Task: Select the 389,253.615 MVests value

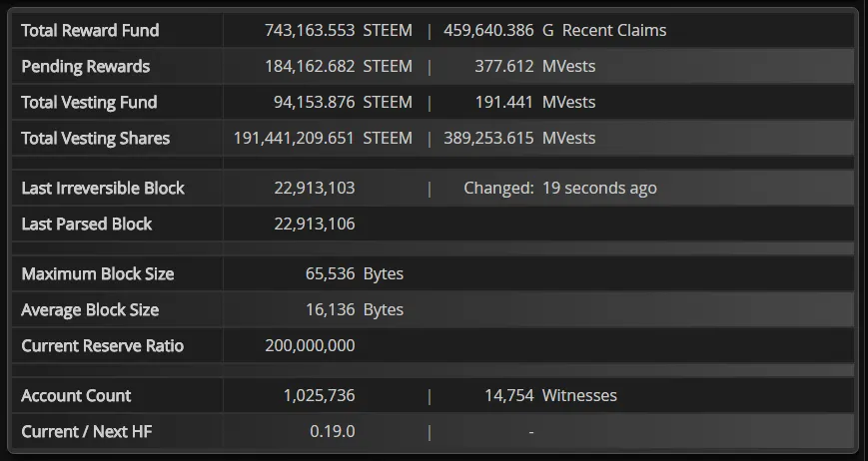Action: (488, 138)
